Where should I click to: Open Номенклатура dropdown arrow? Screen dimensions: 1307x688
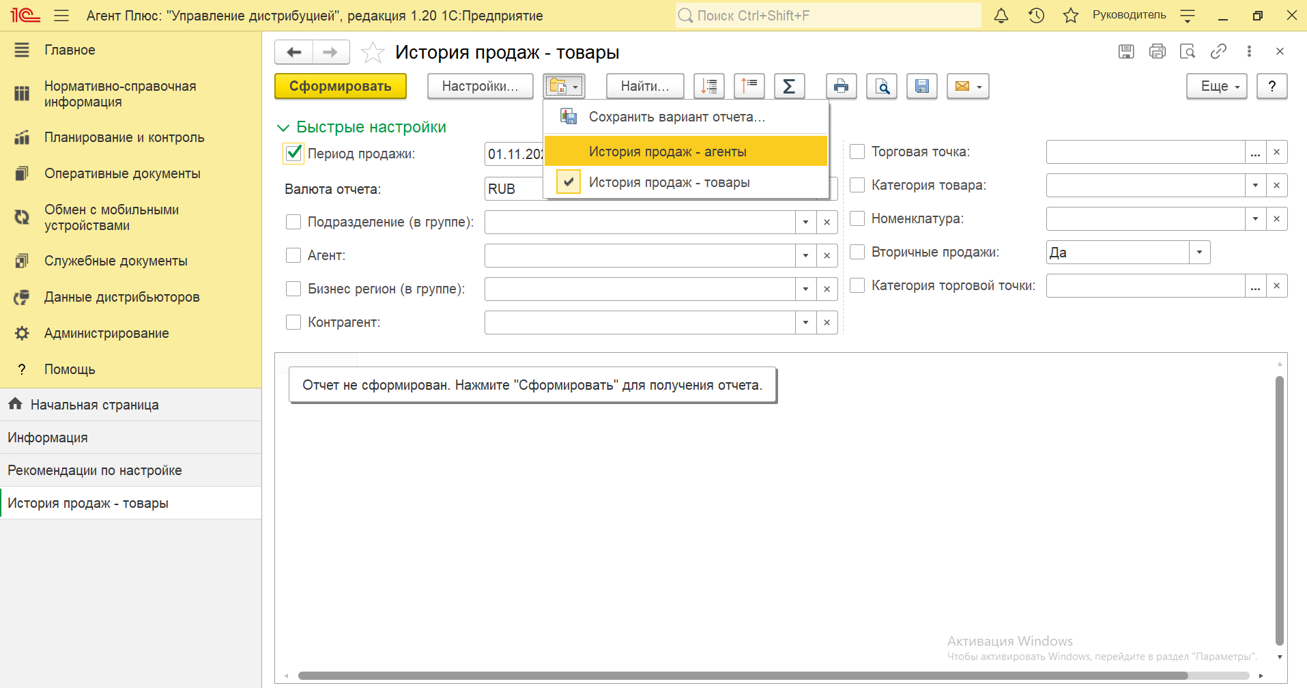click(1256, 218)
